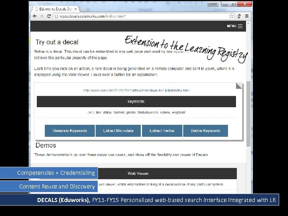Click the folded corner icon on decal
This screenshot has height=216, width=288.
pos(239,86)
